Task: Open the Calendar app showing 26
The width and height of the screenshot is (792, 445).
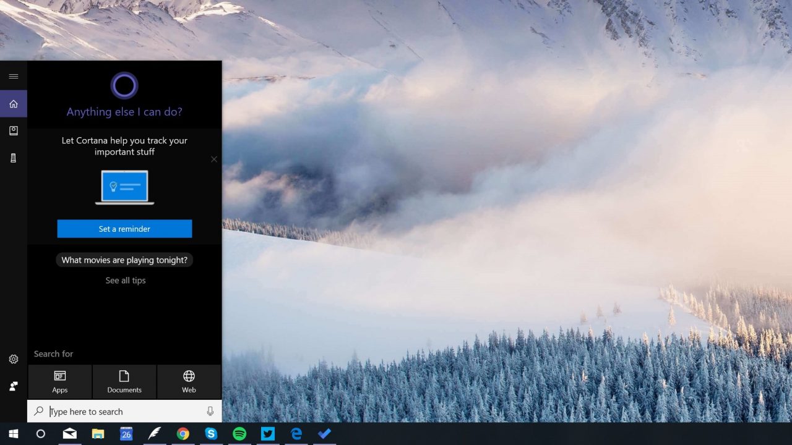Action: click(x=126, y=434)
